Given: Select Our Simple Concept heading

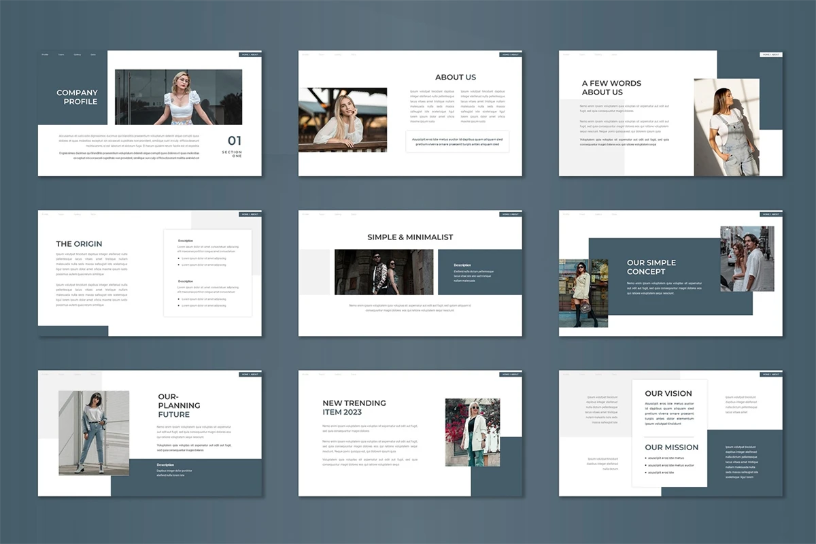Looking at the screenshot, I should click(651, 267).
